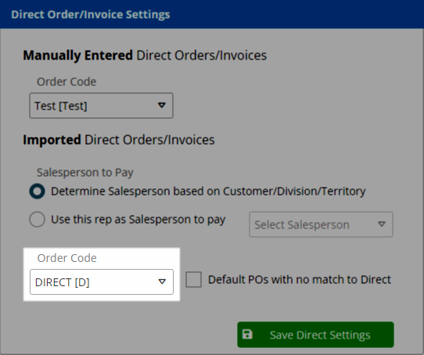Open the Select Salesperson dropdown

(321, 224)
